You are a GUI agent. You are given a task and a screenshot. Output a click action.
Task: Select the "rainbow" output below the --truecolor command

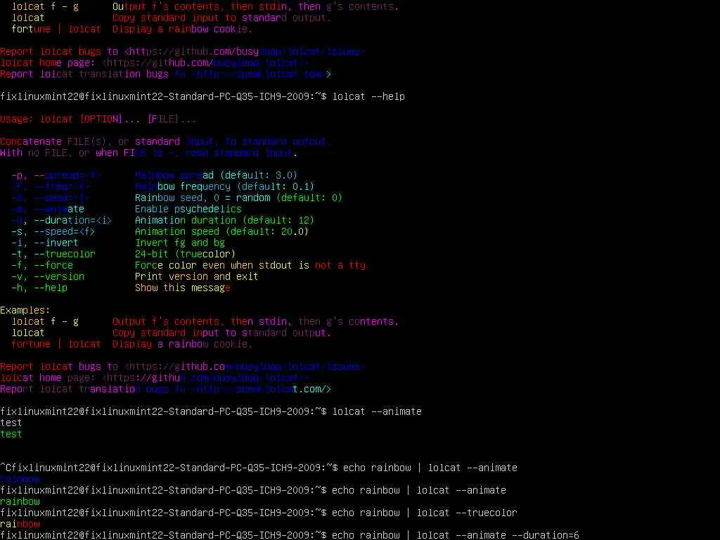(x=20, y=524)
